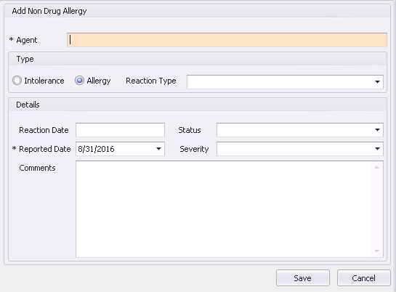Click the Allergy label text
This screenshot has height=292, width=396.
coord(99,81)
